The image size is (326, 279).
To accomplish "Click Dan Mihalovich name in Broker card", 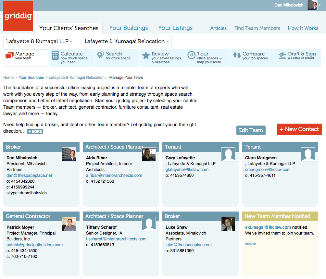I will (22, 158).
